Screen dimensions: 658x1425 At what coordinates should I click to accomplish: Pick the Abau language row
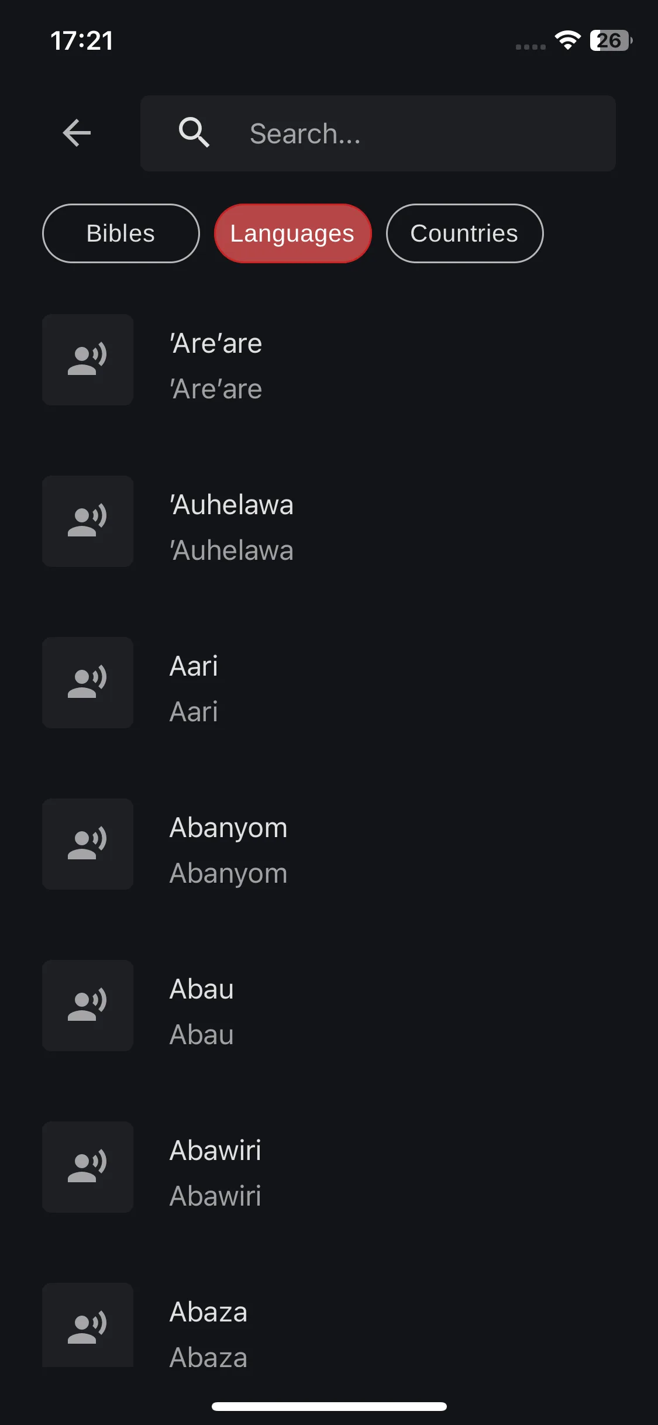pos(329,1011)
